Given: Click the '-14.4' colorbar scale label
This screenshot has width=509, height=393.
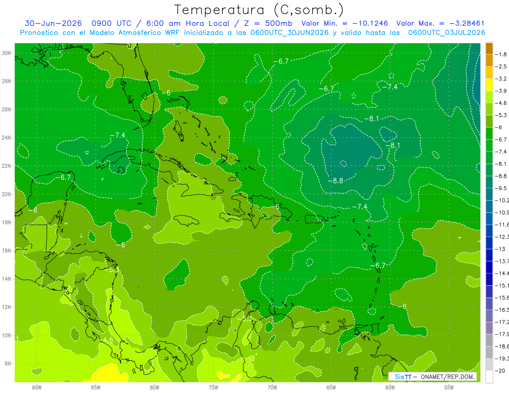Looking at the screenshot, I should (502, 273).
